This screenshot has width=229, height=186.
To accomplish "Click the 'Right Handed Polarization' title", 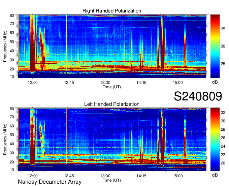I will tap(112, 11).
